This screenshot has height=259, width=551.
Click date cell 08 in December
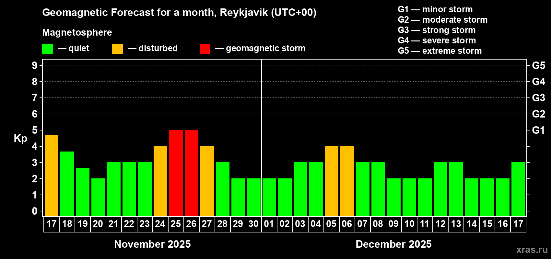[378, 224]
